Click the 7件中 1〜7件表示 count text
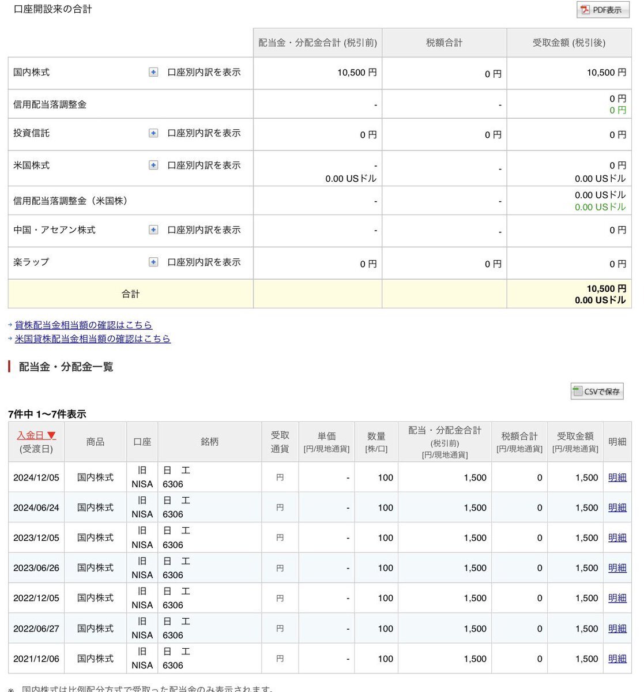This screenshot has width=644, height=692. [x=47, y=414]
